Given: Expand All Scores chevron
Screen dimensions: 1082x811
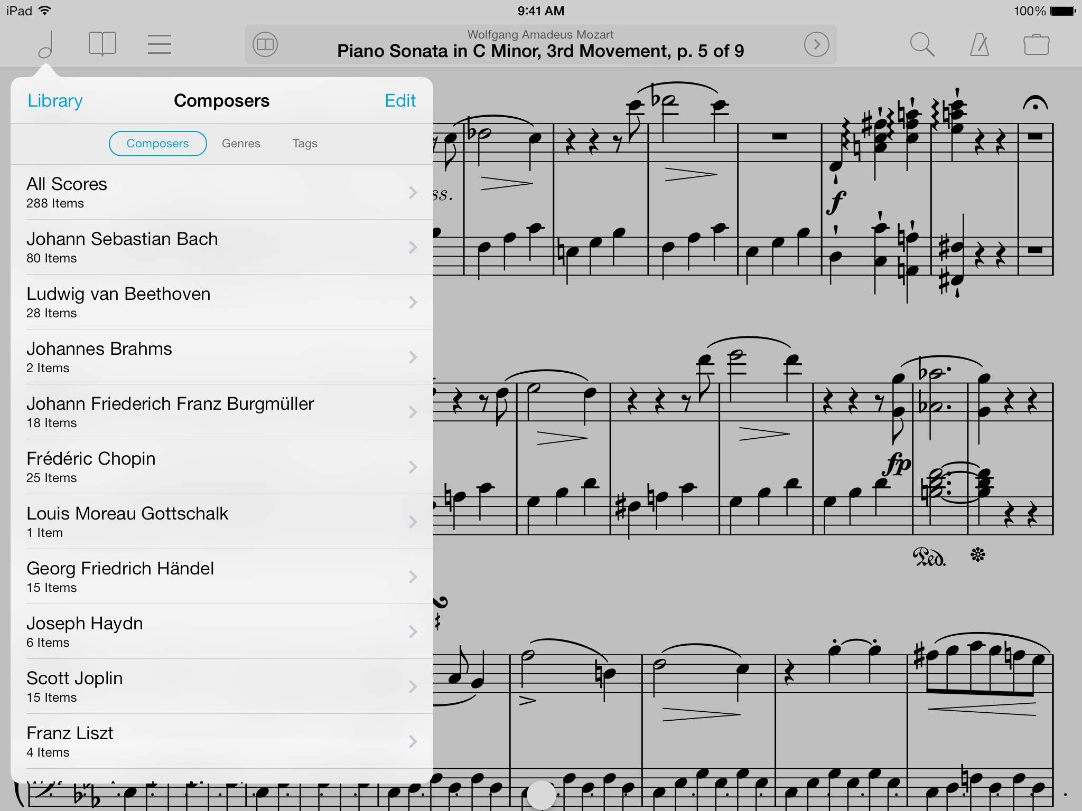Looking at the screenshot, I should click(x=413, y=192).
